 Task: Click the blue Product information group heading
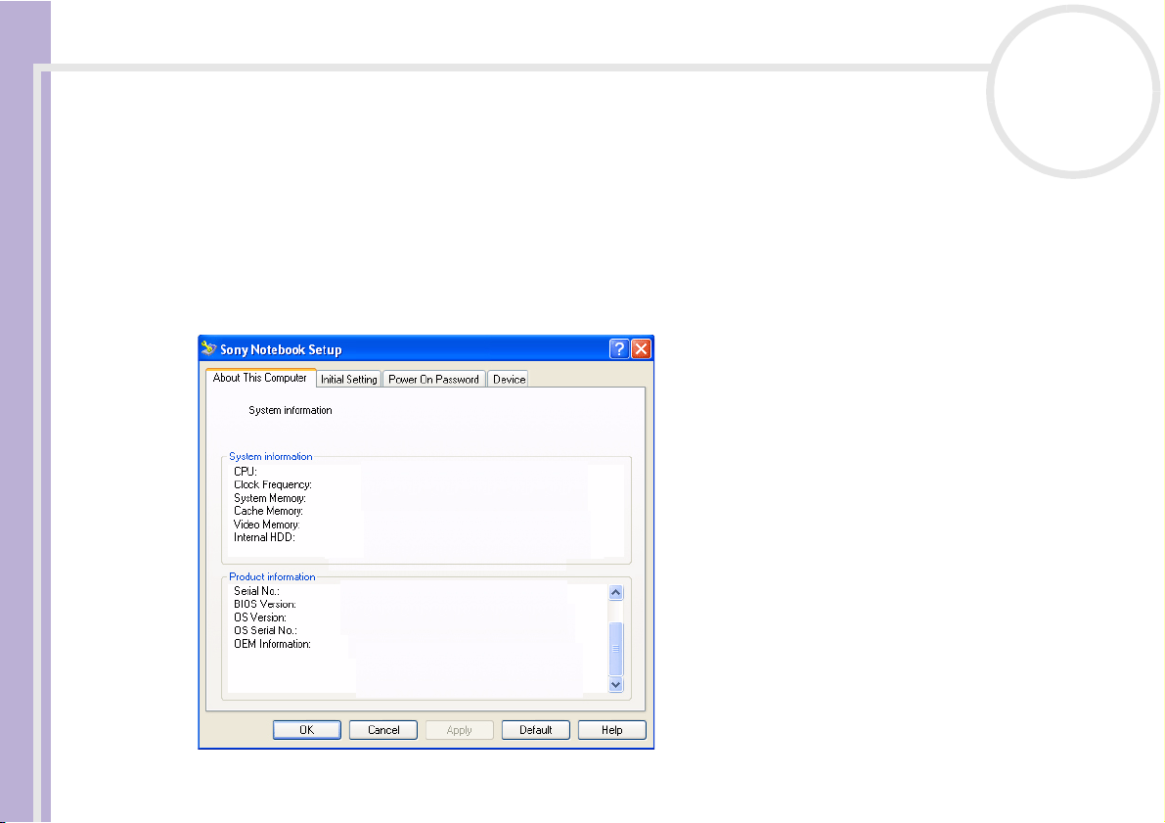click(x=272, y=577)
